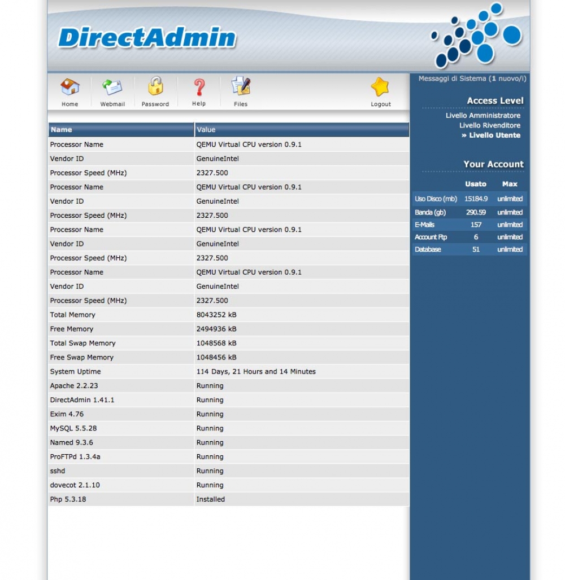Click Your Account heading
This screenshot has height=580, width=565.
point(493,164)
